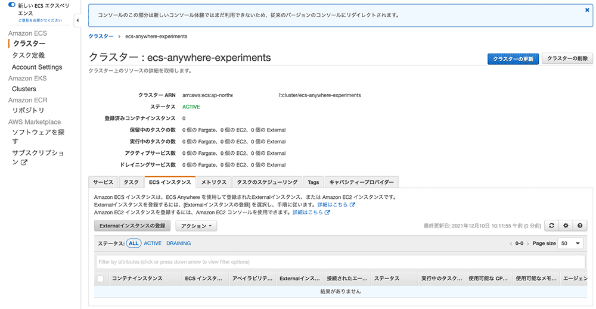Open クラスター in the sidebar

[x=29, y=43]
